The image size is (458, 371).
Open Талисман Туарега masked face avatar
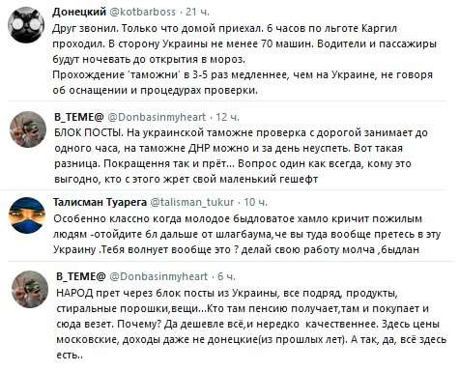[27, 215]
